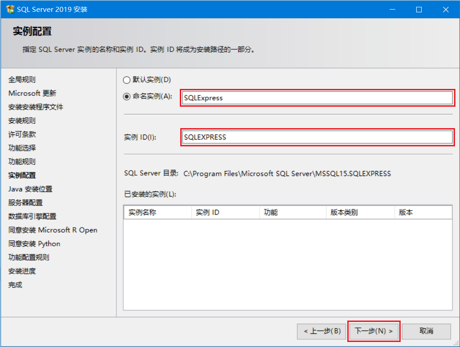The width and height of the screenshot is (460, 347).
Task: Select the Microsoft 更新 step in sidebar
Action: tap(32, 93)
